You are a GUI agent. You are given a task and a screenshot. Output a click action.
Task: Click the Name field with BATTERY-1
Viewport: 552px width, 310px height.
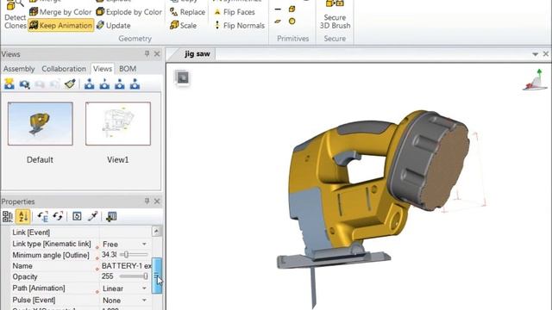(x=126, y=266)
